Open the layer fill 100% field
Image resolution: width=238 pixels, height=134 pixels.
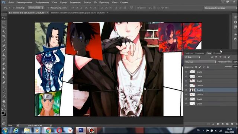tap(235, 67)
